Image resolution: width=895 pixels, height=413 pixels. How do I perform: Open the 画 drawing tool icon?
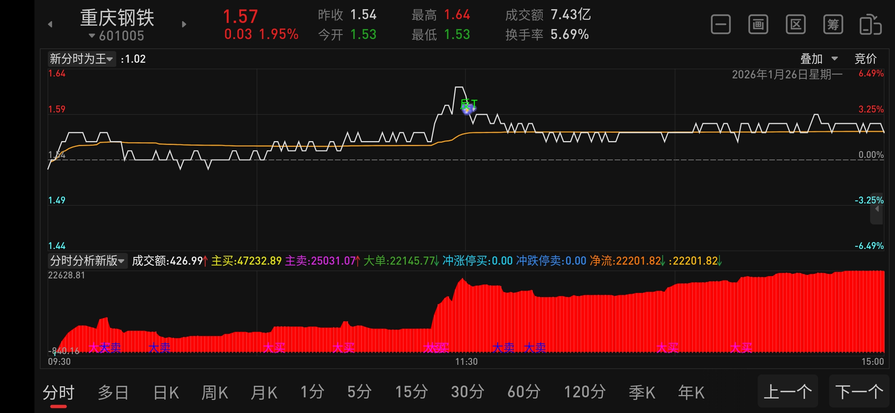tap(758, 25)
